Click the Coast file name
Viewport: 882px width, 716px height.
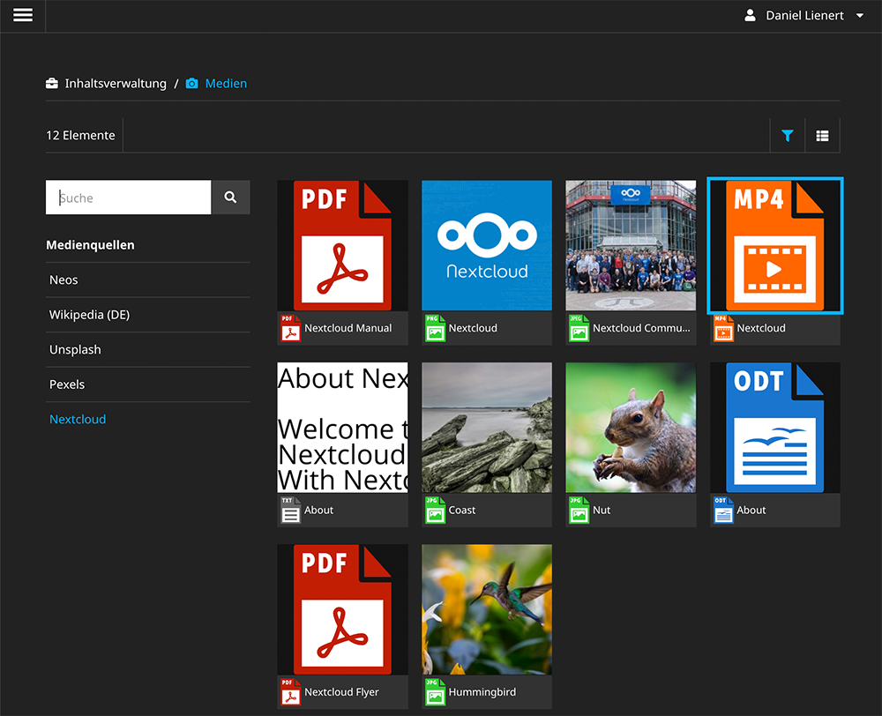tap(462, 511)
